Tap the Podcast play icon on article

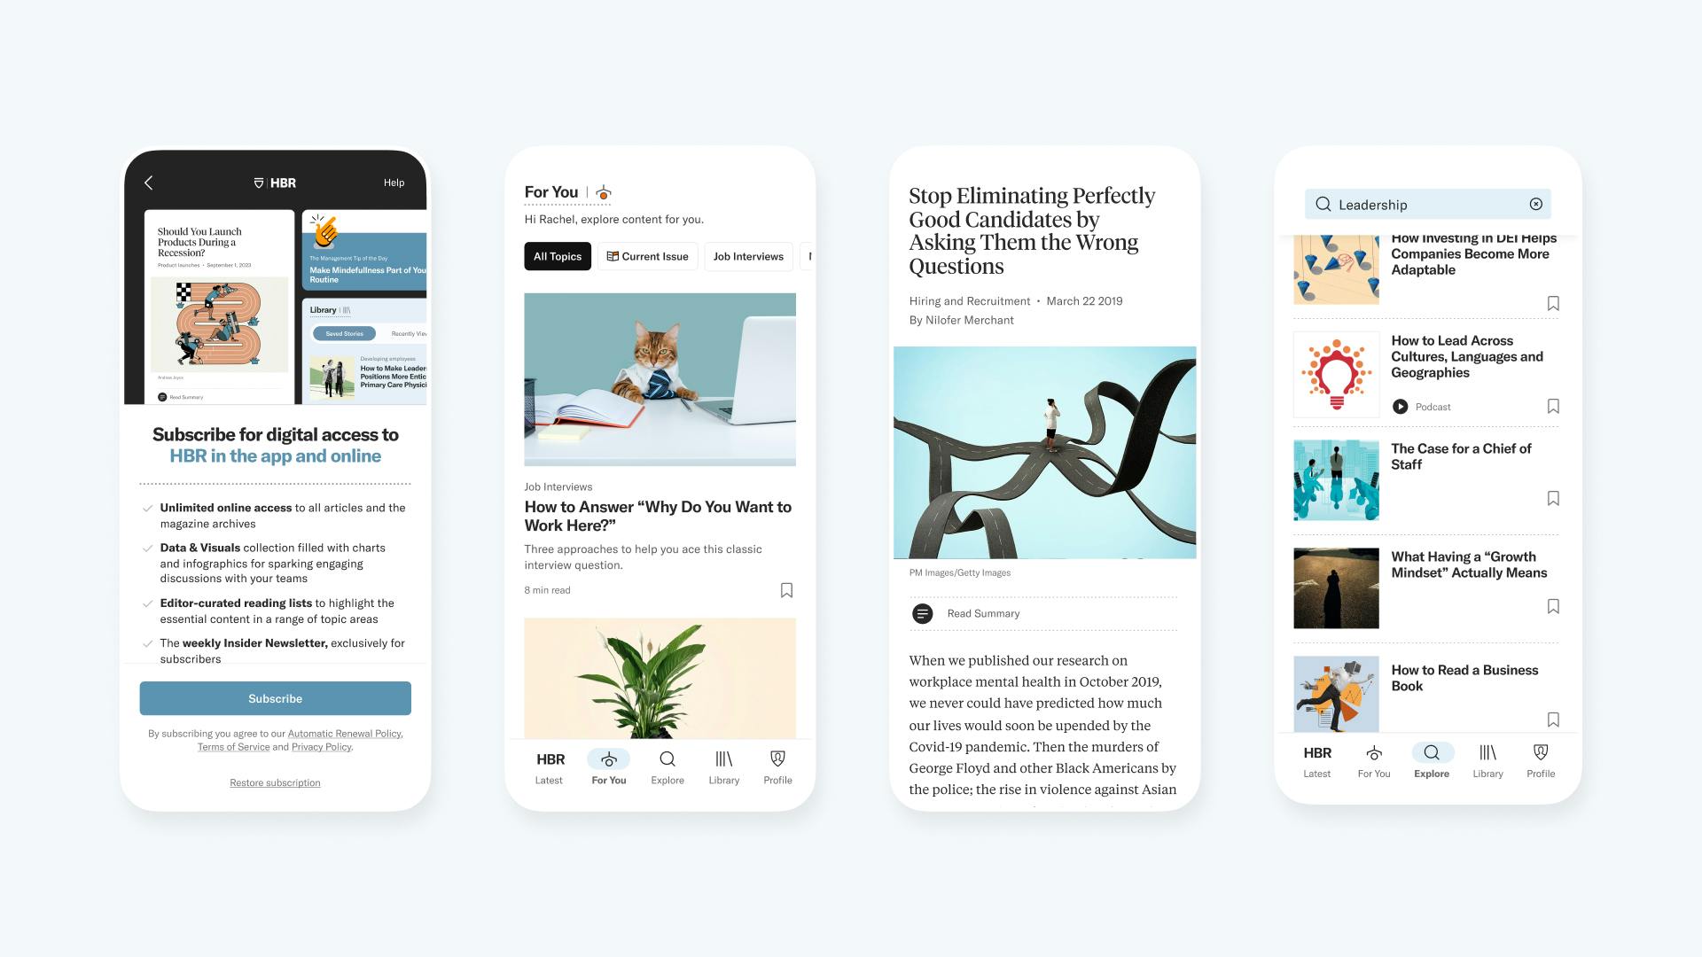[x=1399, y=407]
